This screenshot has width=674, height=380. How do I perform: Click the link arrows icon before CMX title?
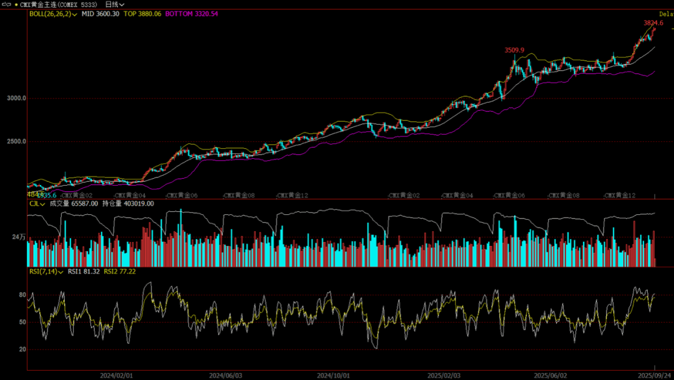6,4
